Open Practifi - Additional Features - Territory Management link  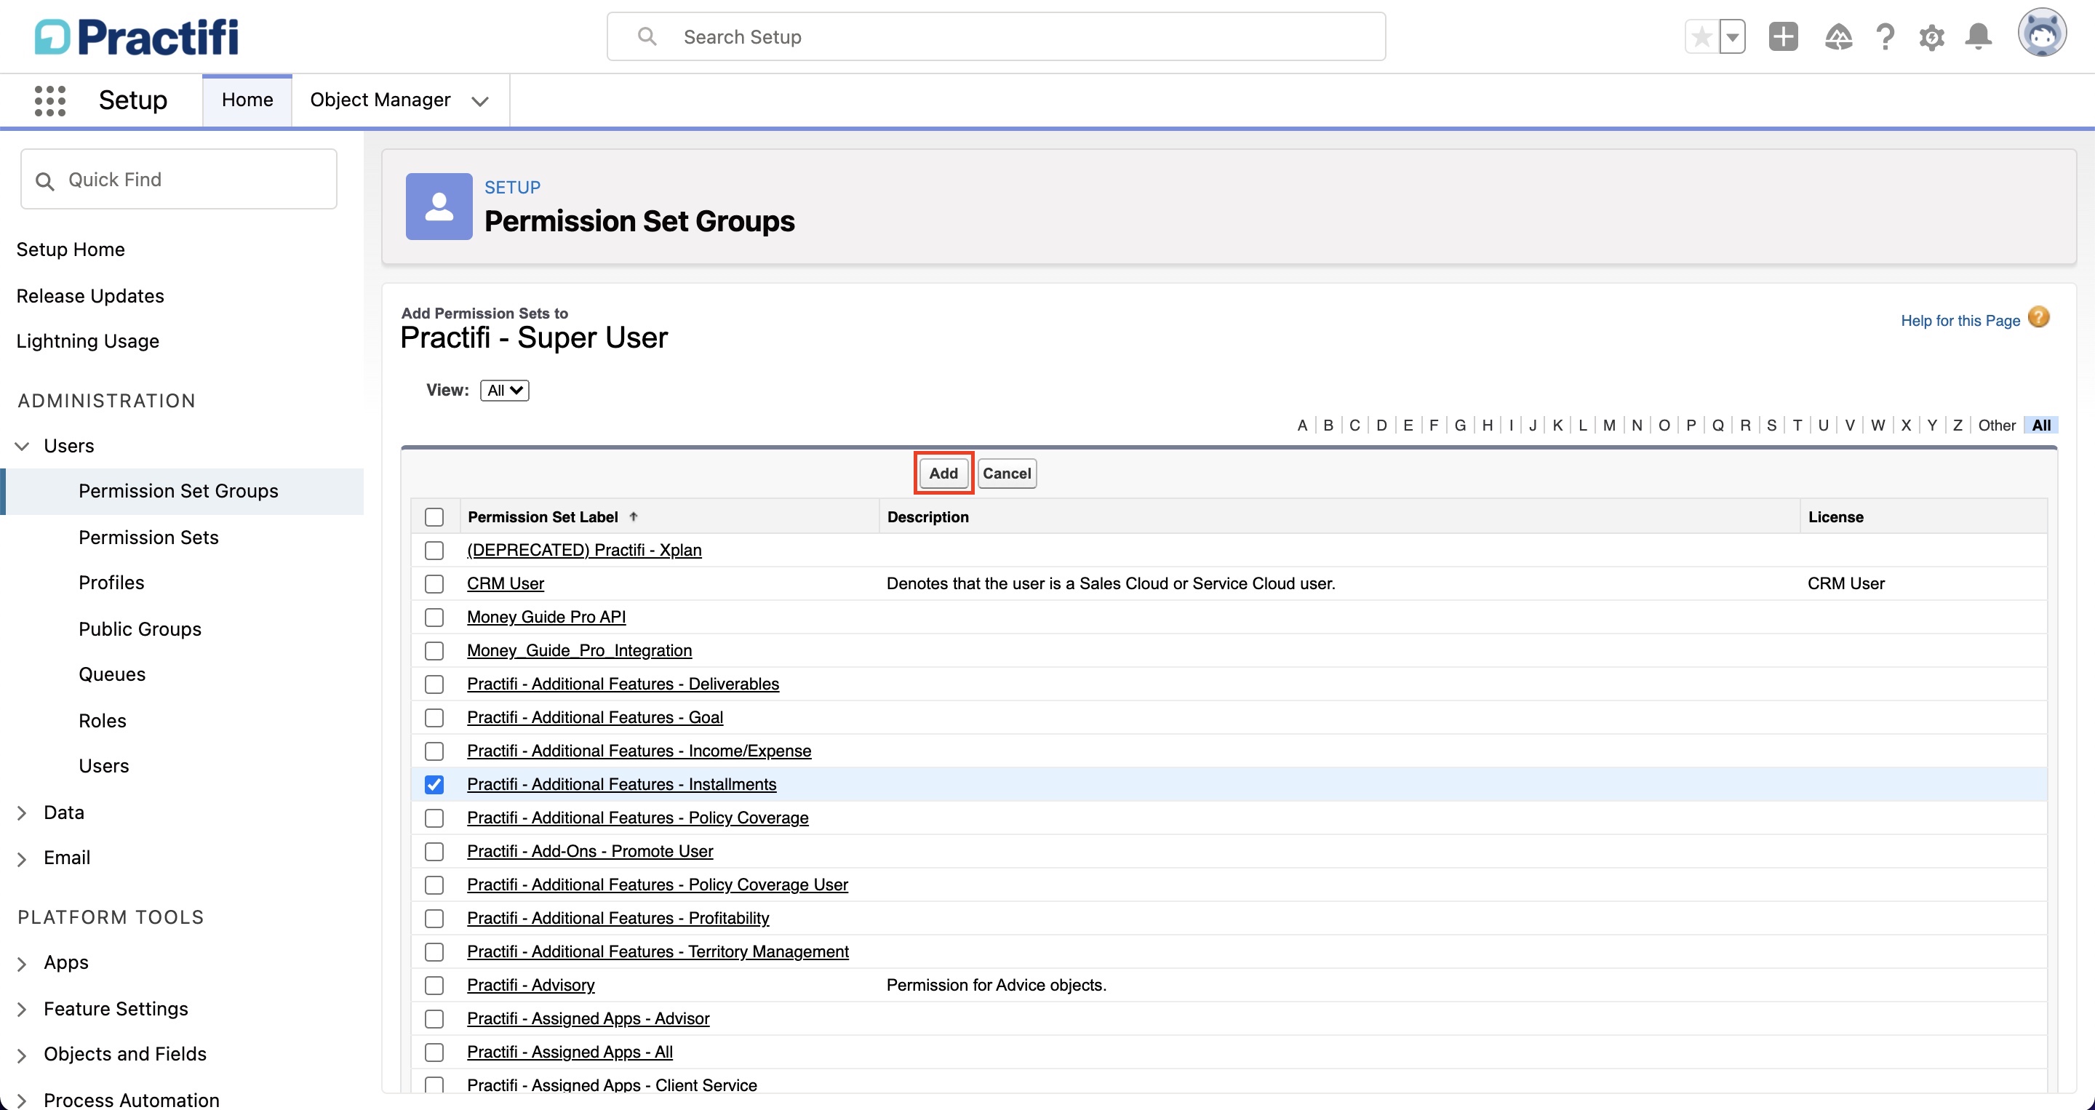(x=658, y=951)
